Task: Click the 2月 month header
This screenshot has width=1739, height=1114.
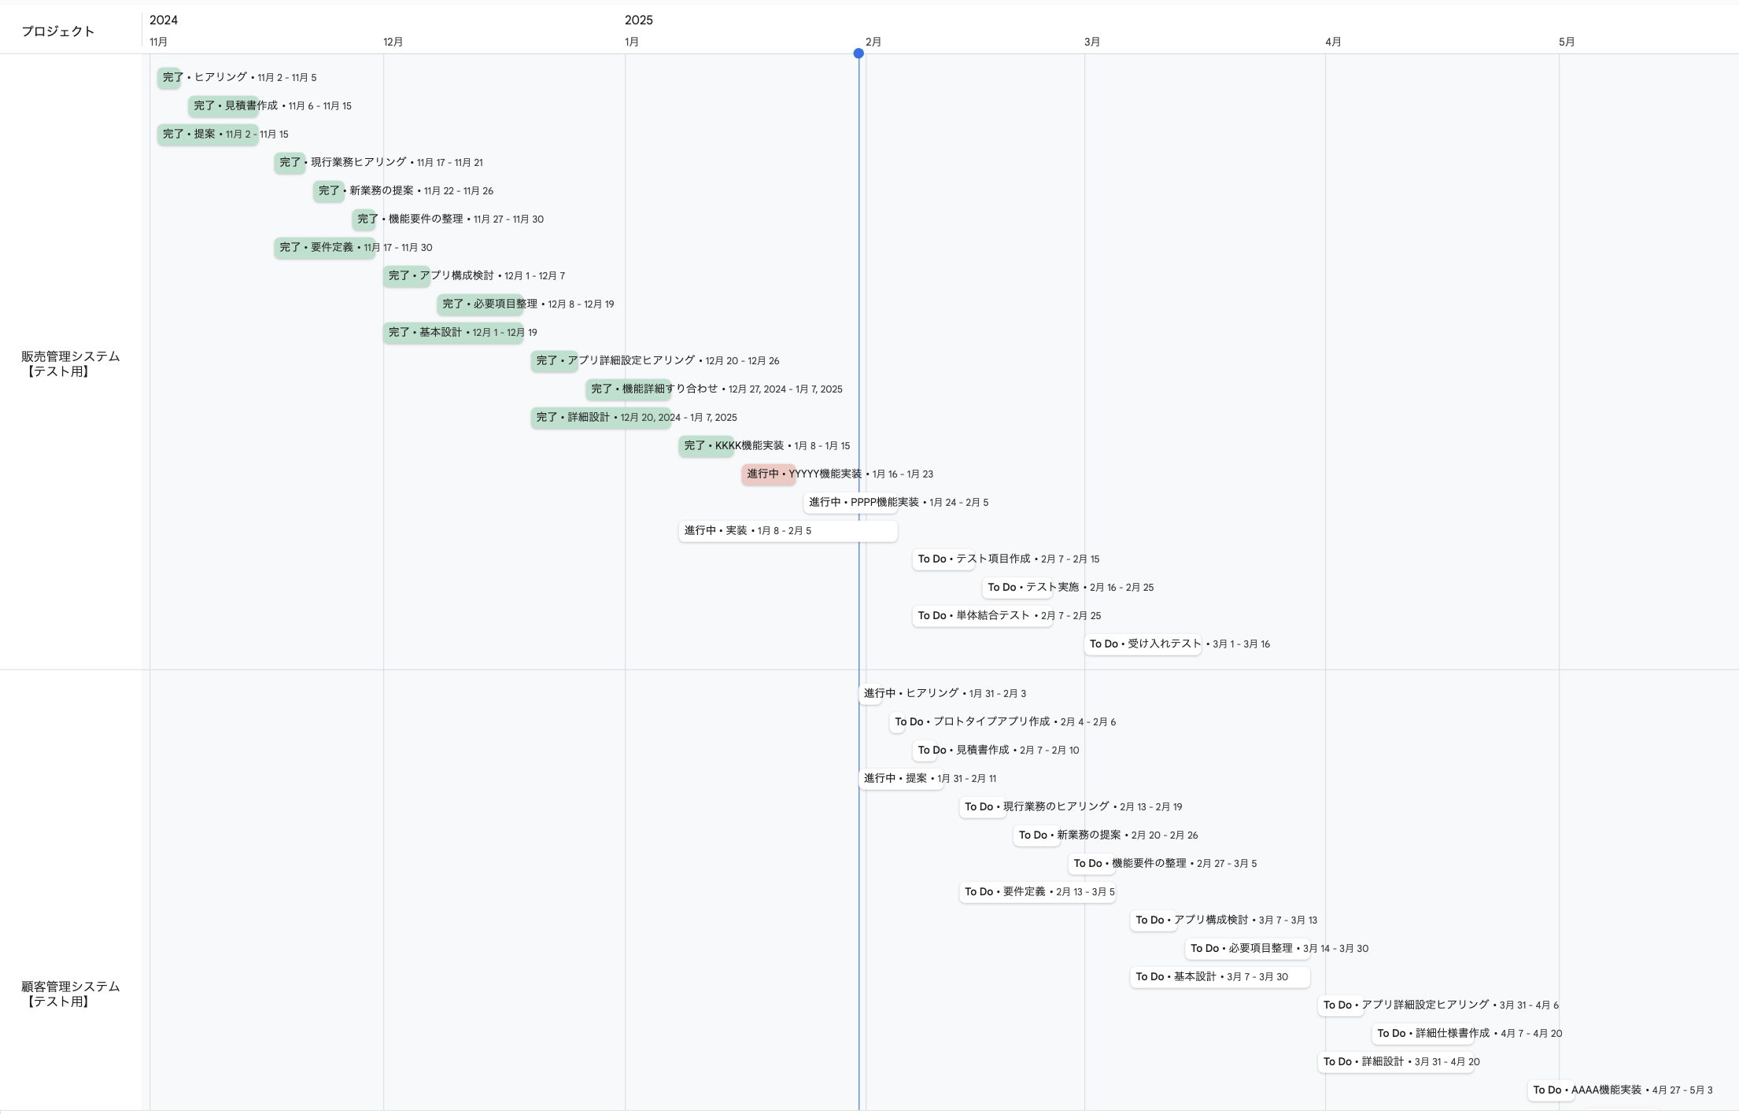Action: pos(873,42)
